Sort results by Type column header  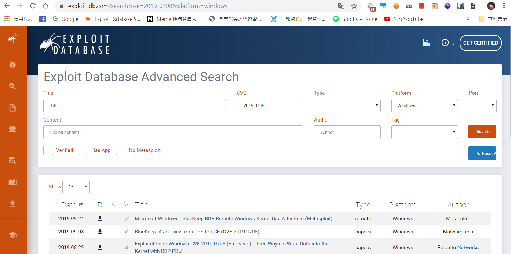pos(363,205)
